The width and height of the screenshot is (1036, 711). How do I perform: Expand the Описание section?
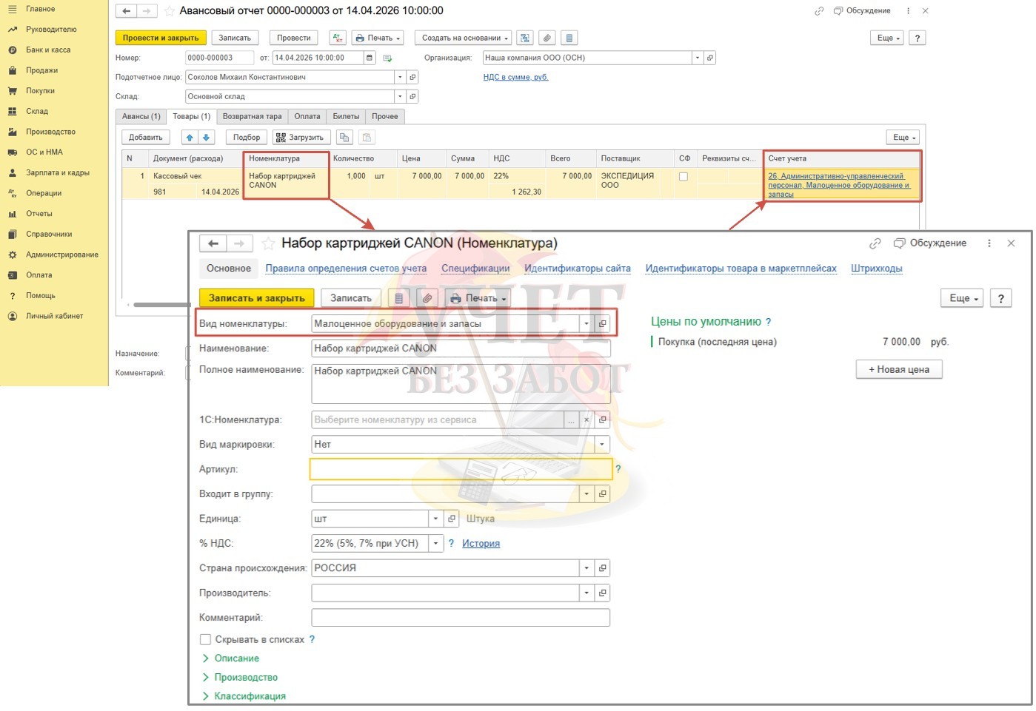236,658
